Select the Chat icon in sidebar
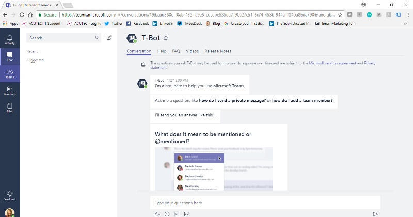 coord(10,57)
